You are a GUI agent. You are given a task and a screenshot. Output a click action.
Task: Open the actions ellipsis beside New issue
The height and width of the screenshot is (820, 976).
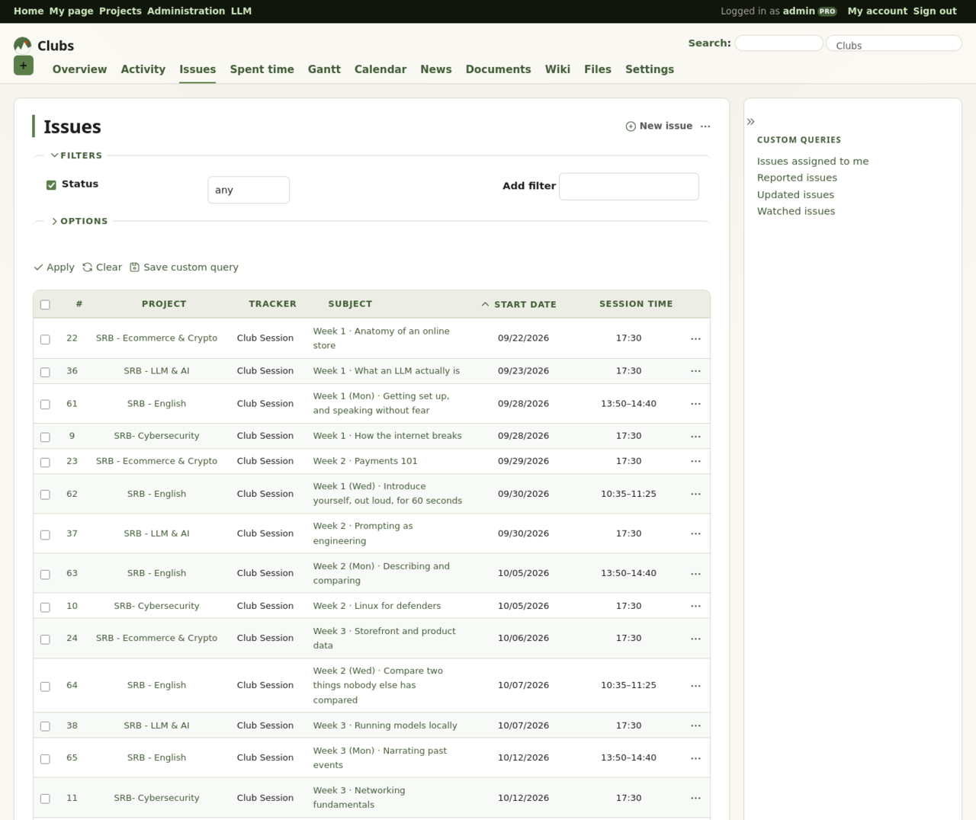[x=705, y=127]
